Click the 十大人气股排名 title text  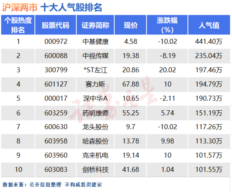coord(71,8)
